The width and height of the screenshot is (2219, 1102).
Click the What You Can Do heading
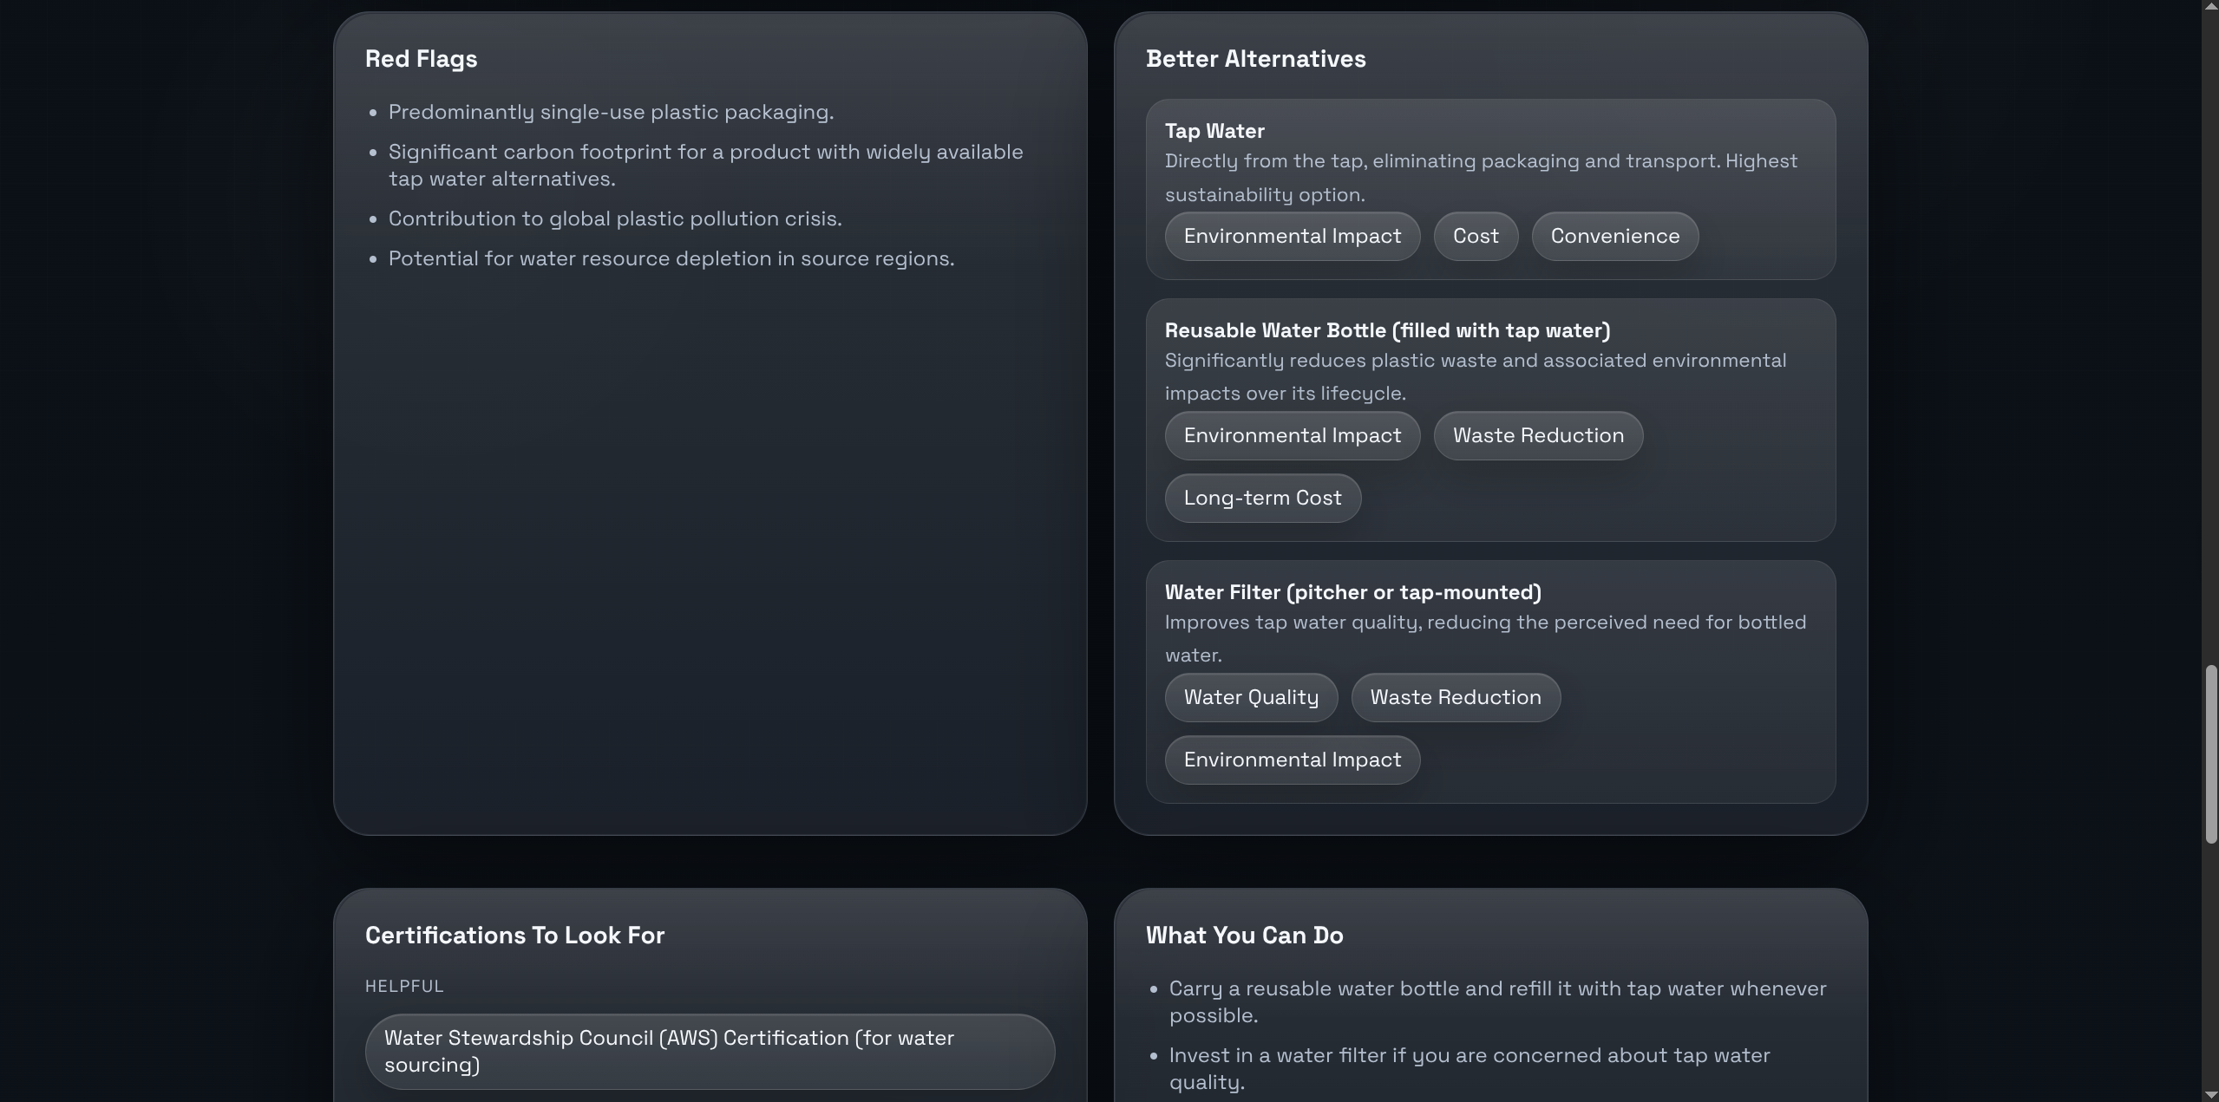[1244, 936]
